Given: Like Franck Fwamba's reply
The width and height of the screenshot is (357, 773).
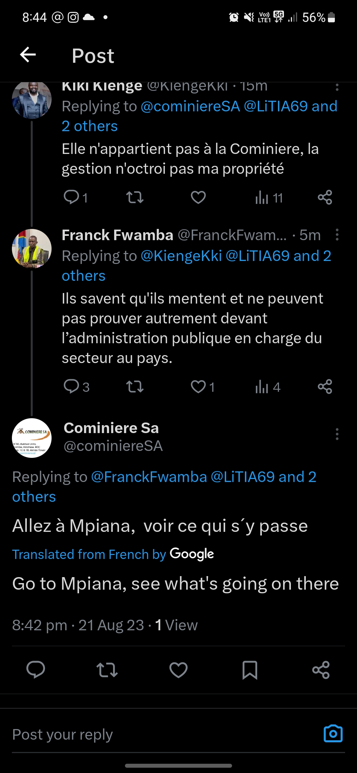Looking at the screenshot, I should pyautogui.click(x=198, y=387).
